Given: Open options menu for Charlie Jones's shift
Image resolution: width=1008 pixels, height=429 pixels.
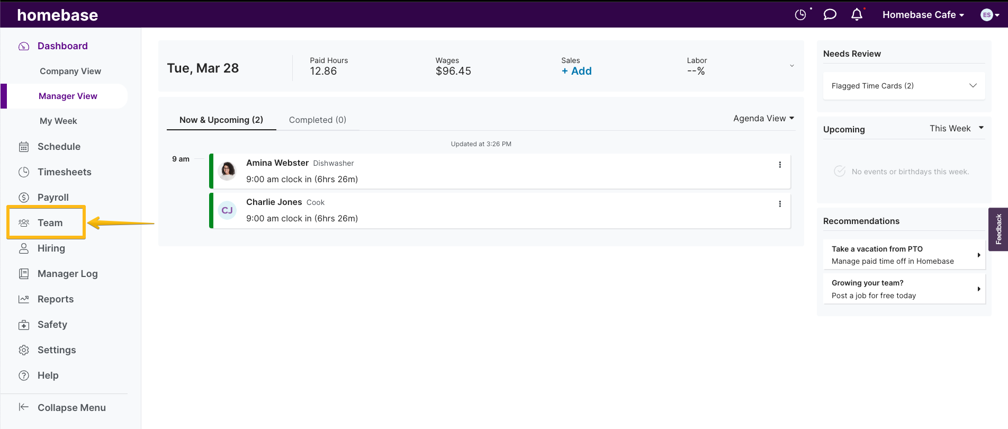Looking at the screenshot, I should [x=779, y=204].
